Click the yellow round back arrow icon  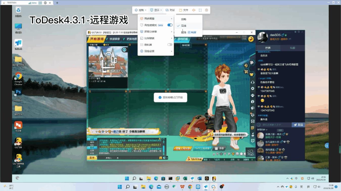pos(251,39)
